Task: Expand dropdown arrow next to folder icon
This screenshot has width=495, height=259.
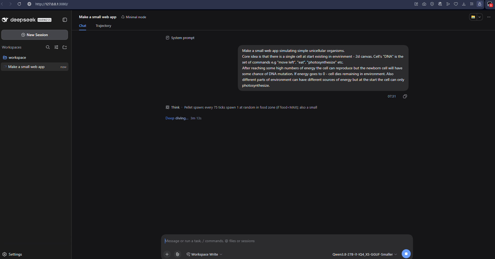Action: coord(479,17)
